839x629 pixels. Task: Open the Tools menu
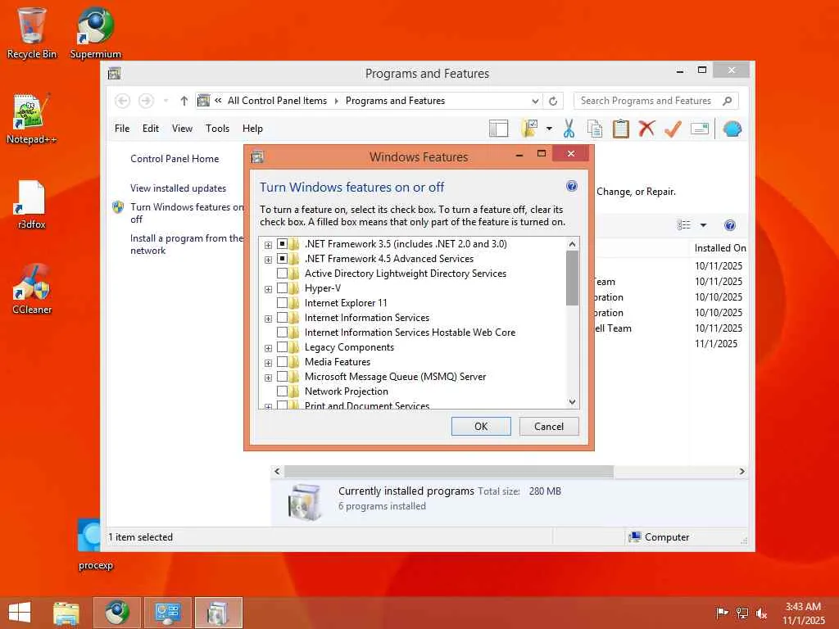point(217,129)
